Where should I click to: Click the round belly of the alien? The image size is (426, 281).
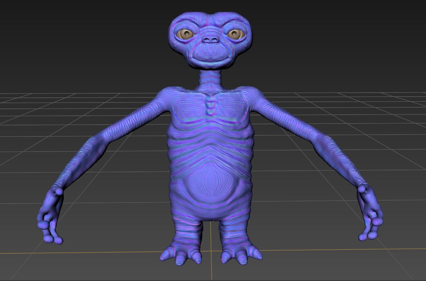coord(210,184)
